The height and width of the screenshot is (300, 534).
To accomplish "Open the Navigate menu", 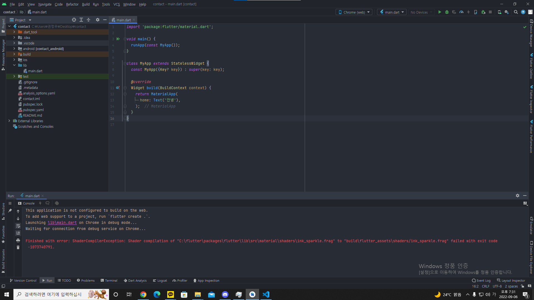I will [45, 4].
